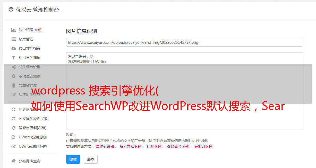Image resolution: width=316 pixels, height=168 pixels.
Task: Click the bar chart icon for 账户管理
Action: (14, 30)
